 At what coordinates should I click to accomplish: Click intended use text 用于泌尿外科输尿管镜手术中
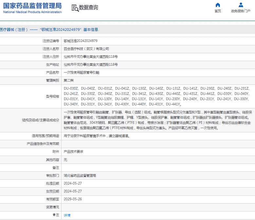(97, 136)
